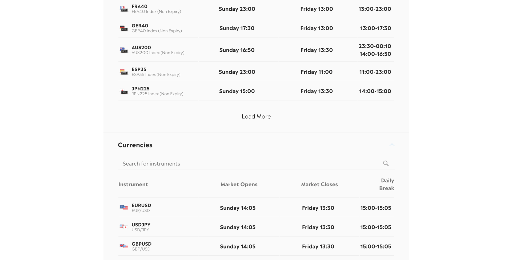Click the USDJPY flag pair icon

tap(124, 227)
